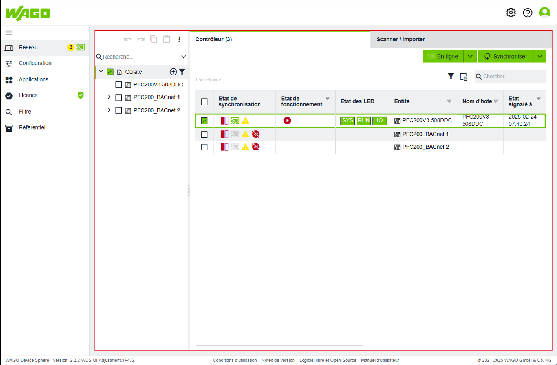Click warning triangle in PFC200V3-508DDC row

(x=245, y=120)
